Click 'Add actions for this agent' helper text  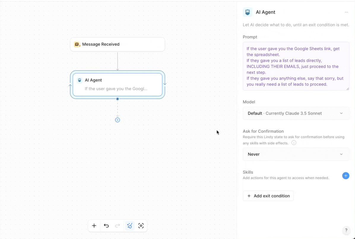pyautogui.click(x=286, y=178)
